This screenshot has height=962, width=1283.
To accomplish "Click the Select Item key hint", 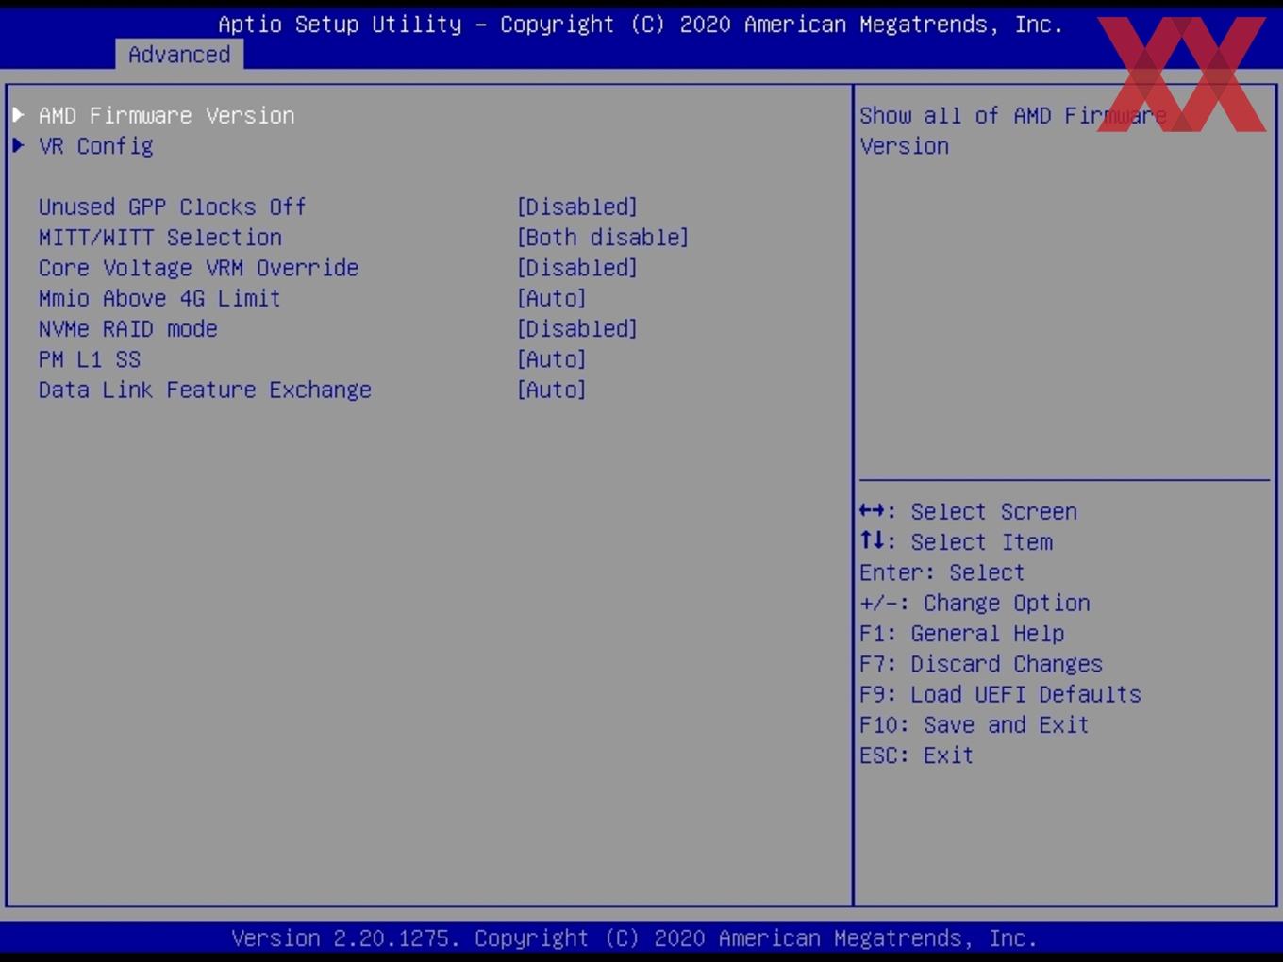I will pos(956,541).
